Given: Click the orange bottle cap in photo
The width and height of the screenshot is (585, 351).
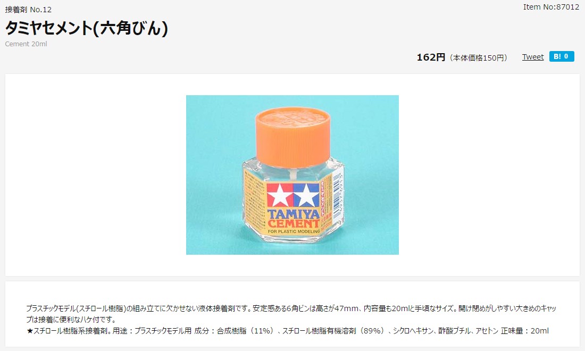Looking at the screenshot, I should point(293,136).
